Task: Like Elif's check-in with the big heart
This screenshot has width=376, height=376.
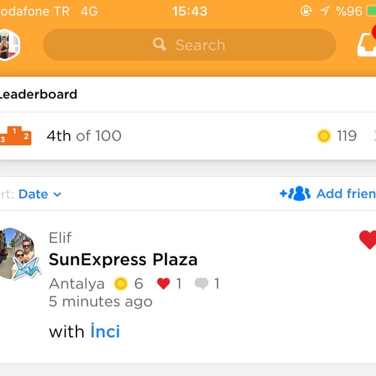Action: 368,239
